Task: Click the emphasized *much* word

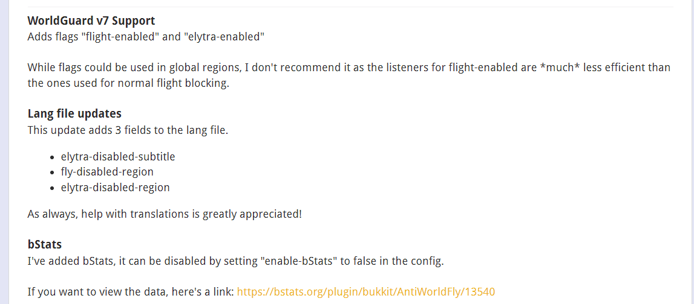Action: click(557, 68)
